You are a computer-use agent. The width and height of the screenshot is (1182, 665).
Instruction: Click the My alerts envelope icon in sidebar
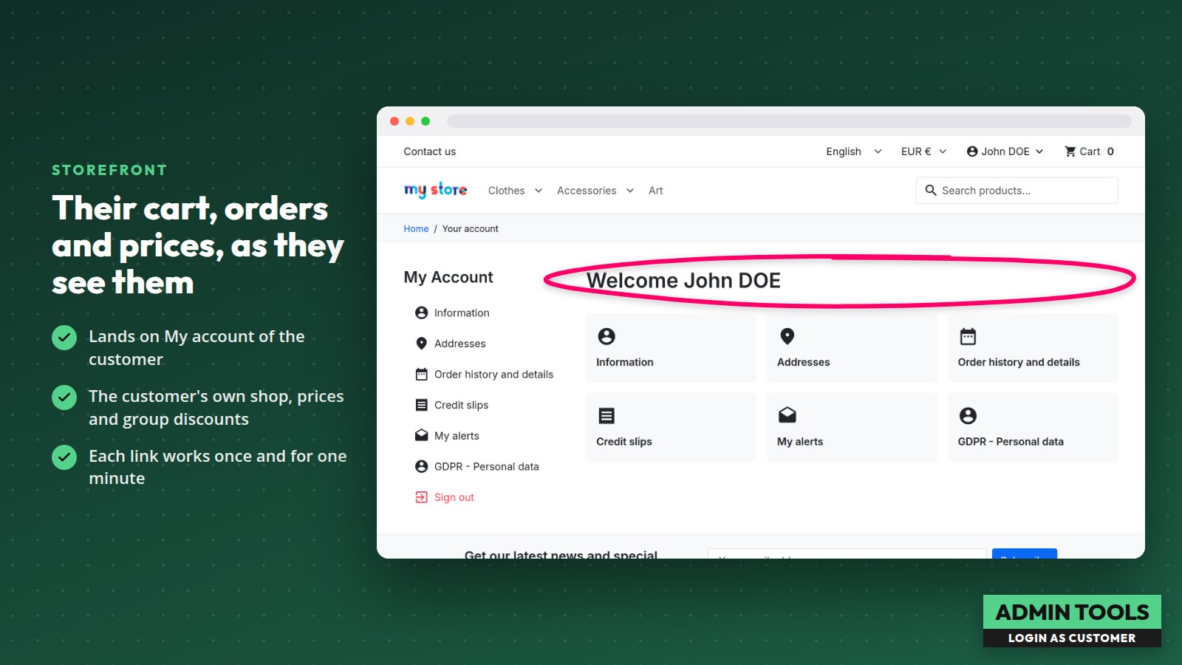pos(421,436)
